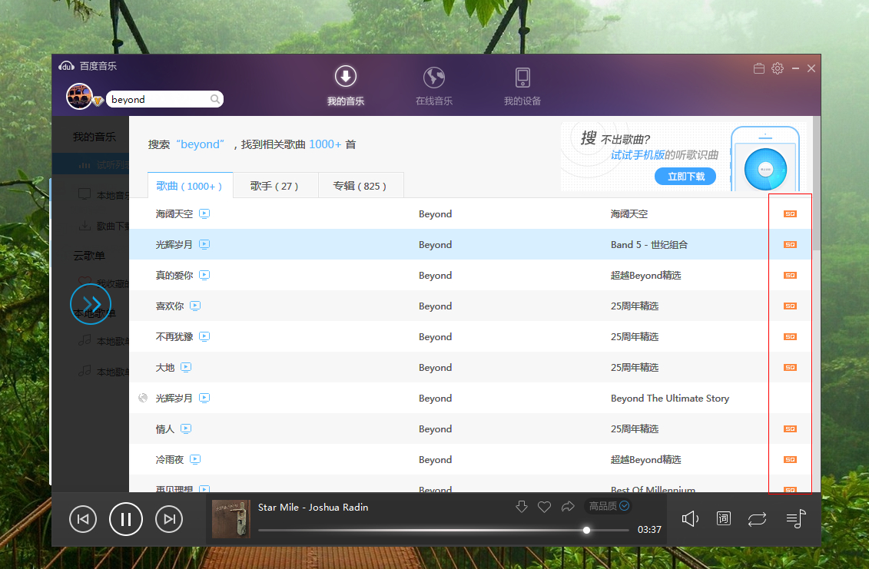Screen dimensions: 869x569
Task: Open album 超越Beyond精选 in 真的爱你 row
Action: [x=645, y=276]
